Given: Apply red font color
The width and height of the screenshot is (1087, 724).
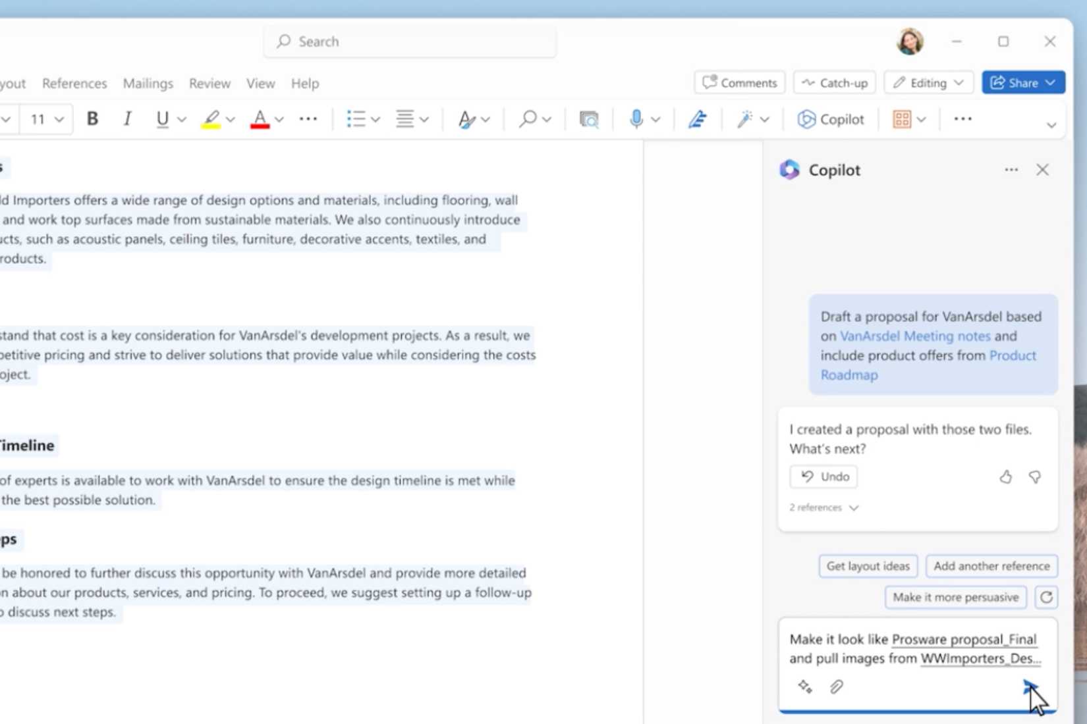Looking at the screenshot, I should tap(260, 119).
